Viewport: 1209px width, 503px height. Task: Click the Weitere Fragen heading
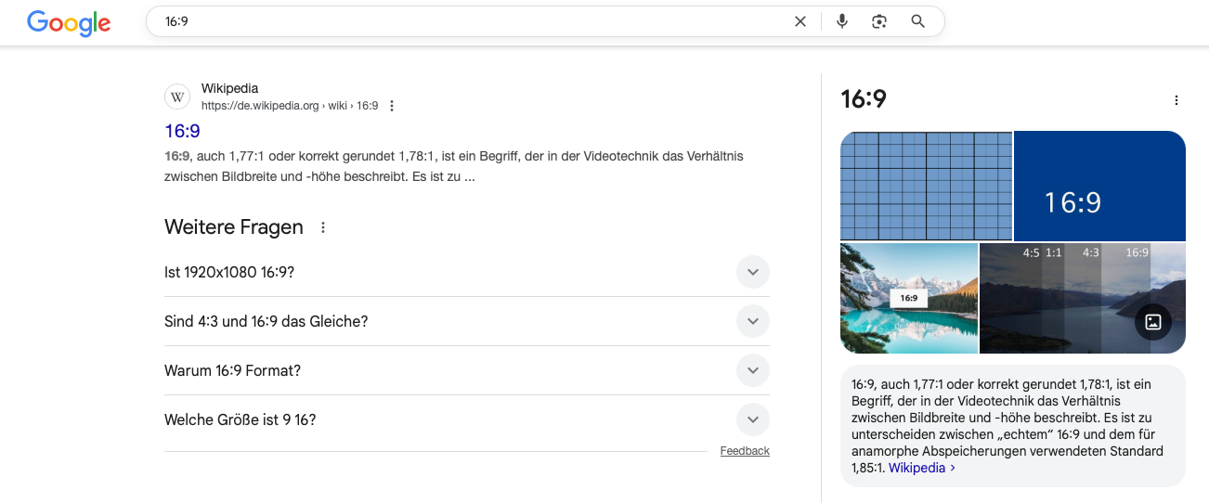click(234, 227)
